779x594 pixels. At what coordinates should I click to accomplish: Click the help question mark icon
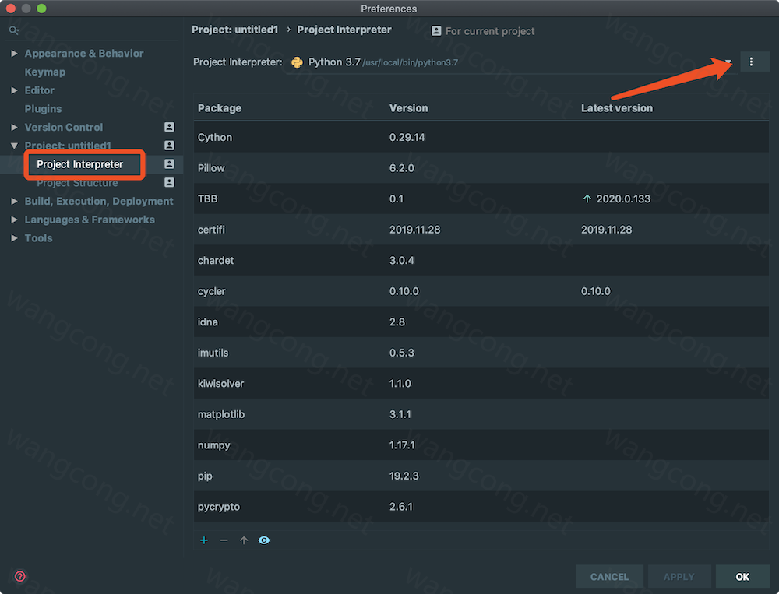[20, 576]
